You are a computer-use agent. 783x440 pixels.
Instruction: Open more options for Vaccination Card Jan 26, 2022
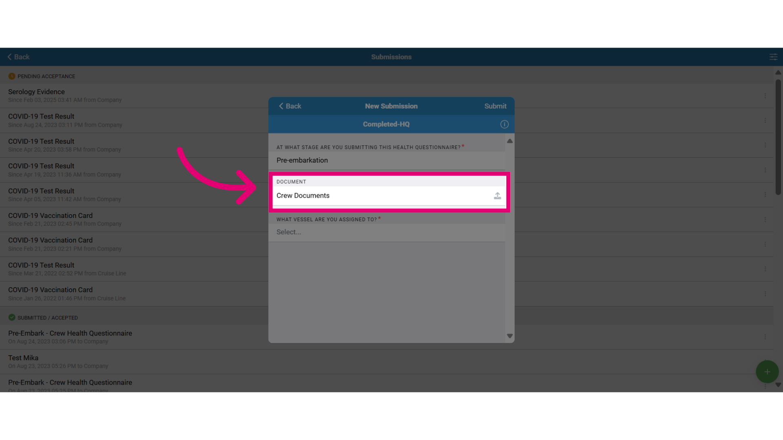click(x=765, y=294)
